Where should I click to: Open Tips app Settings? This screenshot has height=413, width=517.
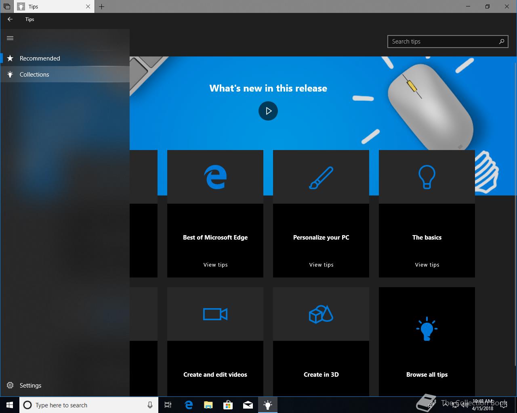point(65,385)
